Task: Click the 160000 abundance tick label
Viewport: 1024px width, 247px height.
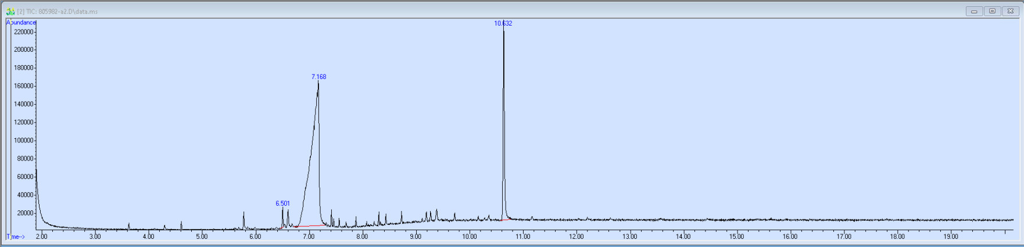Action: [23, 86]
